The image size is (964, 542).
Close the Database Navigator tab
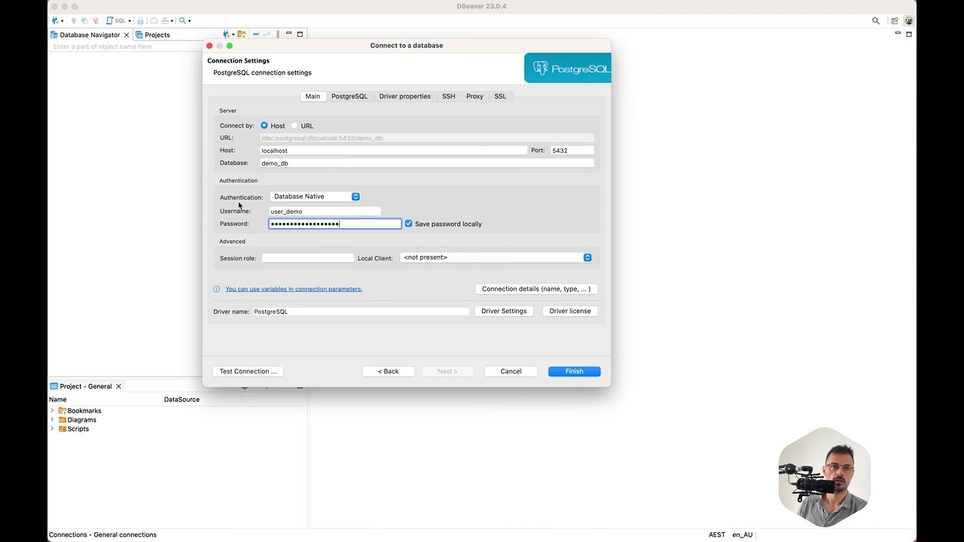coord(127,35)
